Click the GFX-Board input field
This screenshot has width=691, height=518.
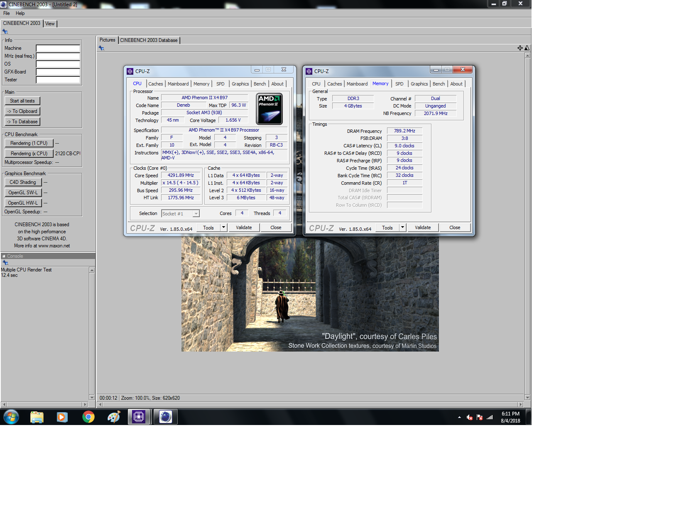pyautogui.click(x=58, y=72)
